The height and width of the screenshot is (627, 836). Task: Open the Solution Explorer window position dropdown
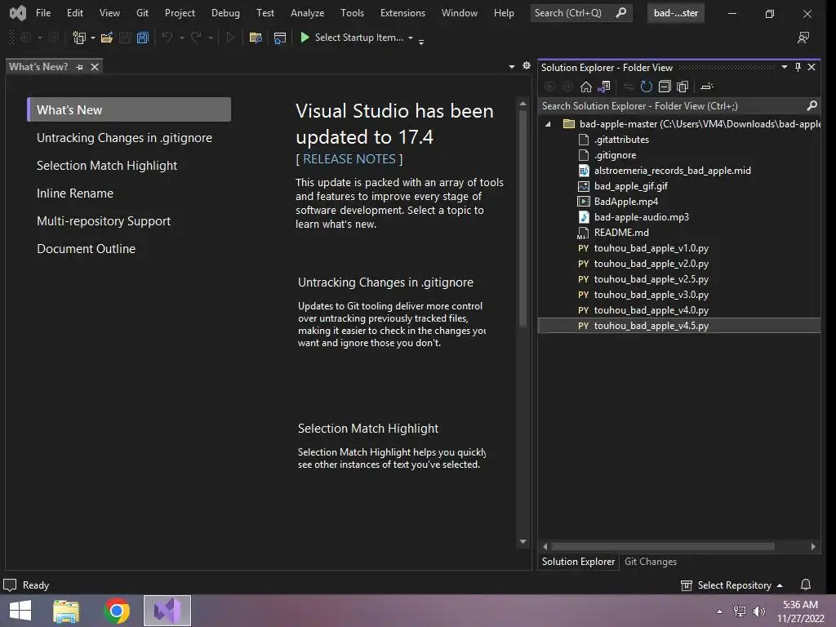785,67
